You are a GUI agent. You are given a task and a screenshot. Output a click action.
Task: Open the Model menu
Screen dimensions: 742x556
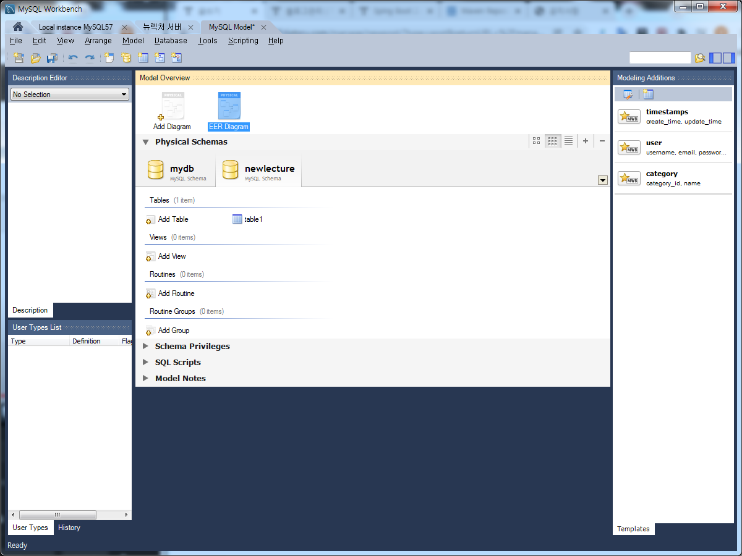[x=133, y=41]
